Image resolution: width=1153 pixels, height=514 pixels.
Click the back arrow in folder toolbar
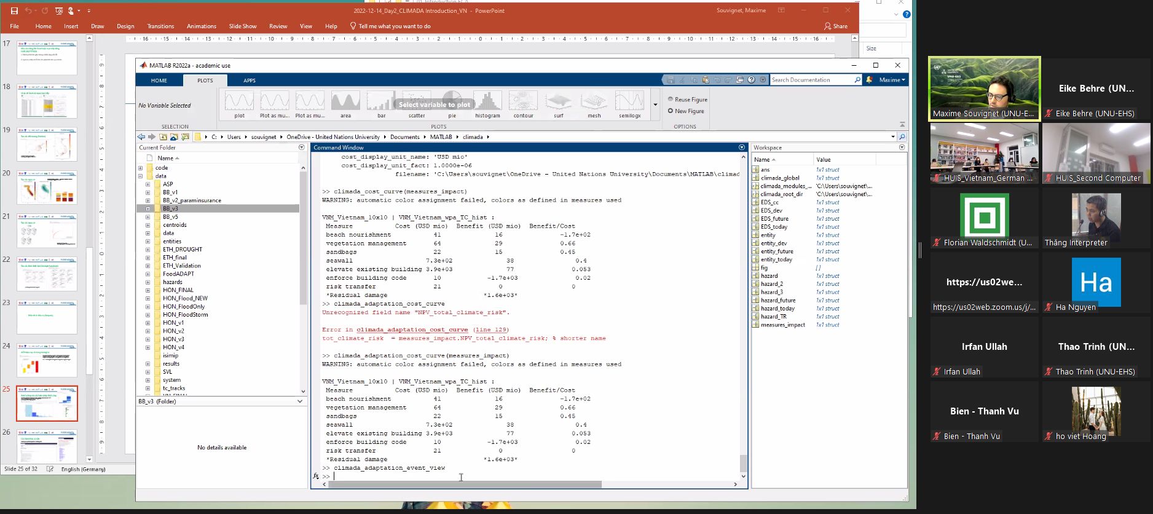tap(141, 137)
